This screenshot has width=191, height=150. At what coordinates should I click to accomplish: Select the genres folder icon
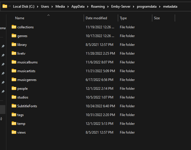point(14,36)
